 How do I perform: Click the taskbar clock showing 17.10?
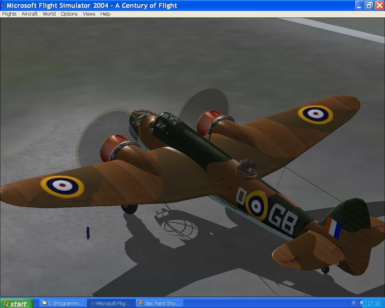(x=374, y=303)
